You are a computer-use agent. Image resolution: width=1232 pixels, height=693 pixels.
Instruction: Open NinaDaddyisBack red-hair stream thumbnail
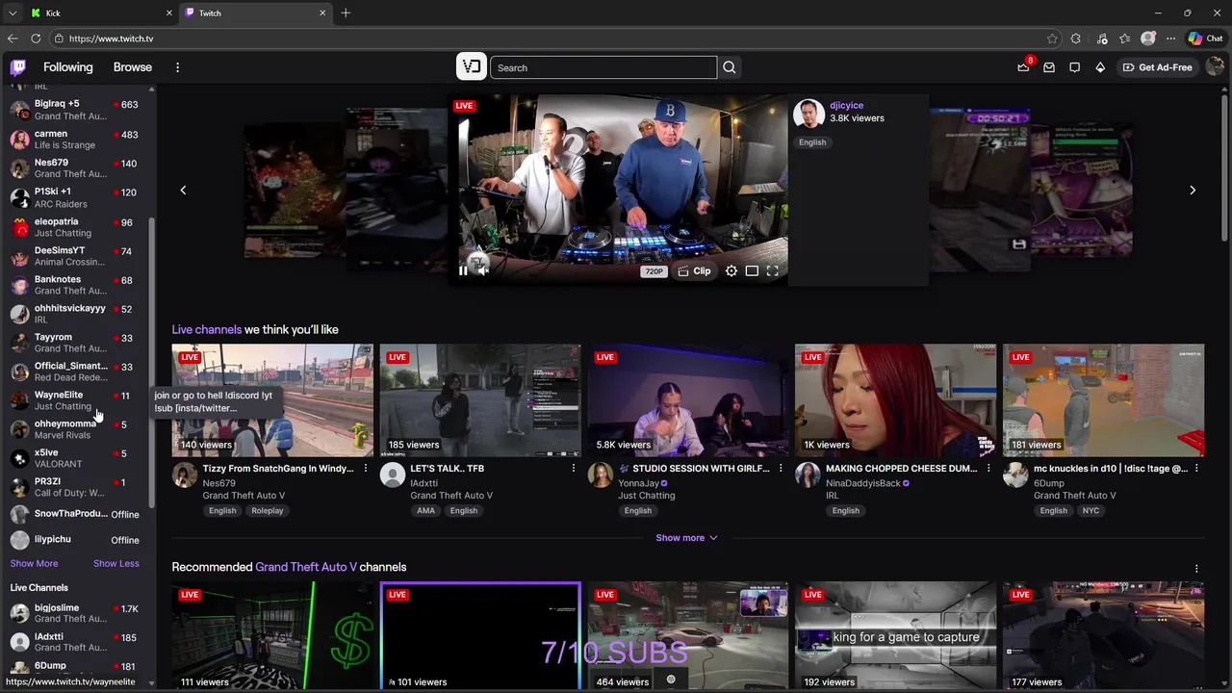click(895, 399)
